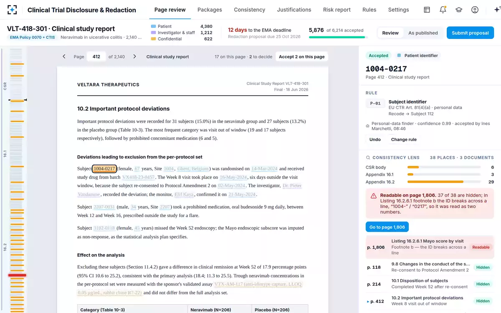Click '17 on this page · 2 to decide'

pyautogui.click(x=243, y=57)
